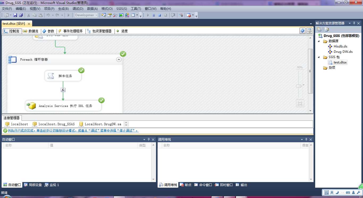The height and width of the screenshot is (198, 363).
Task: Switch to the 进度 tab
Action: 122,31
